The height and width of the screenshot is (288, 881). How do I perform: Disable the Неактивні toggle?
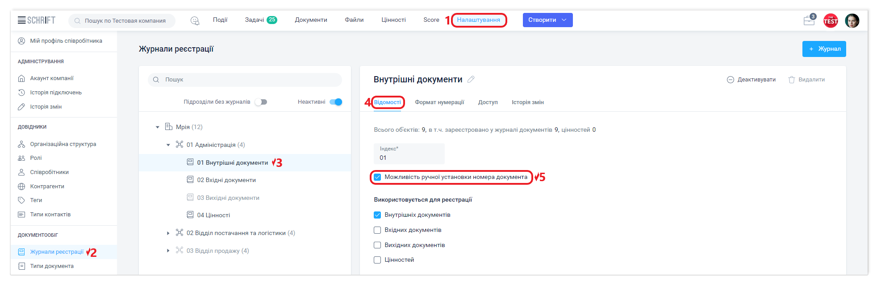click(336, 102)
